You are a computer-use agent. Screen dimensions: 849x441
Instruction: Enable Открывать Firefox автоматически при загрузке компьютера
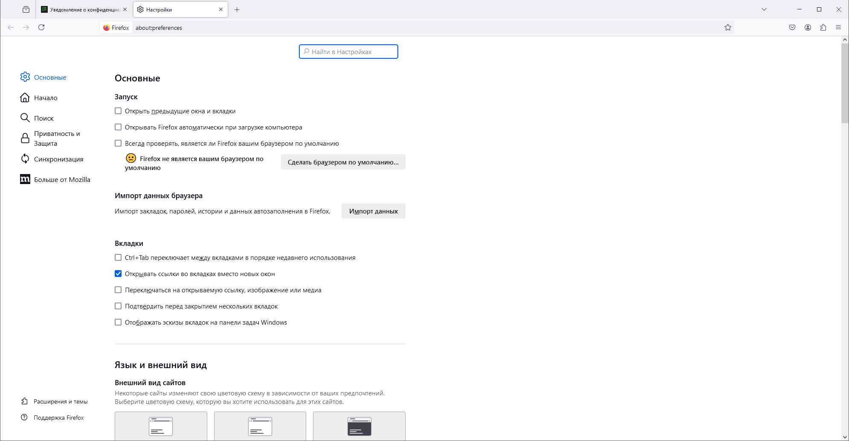[x=118, y=127]
